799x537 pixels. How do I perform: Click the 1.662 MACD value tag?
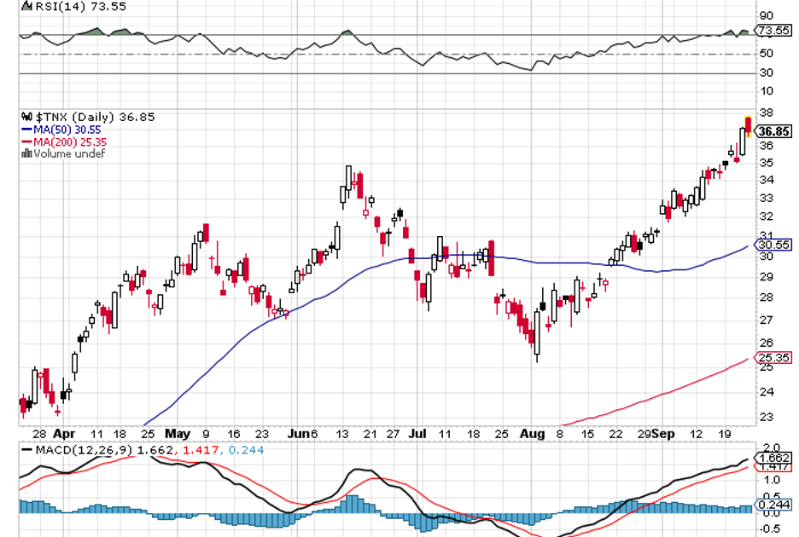click(x=774, y=457)
